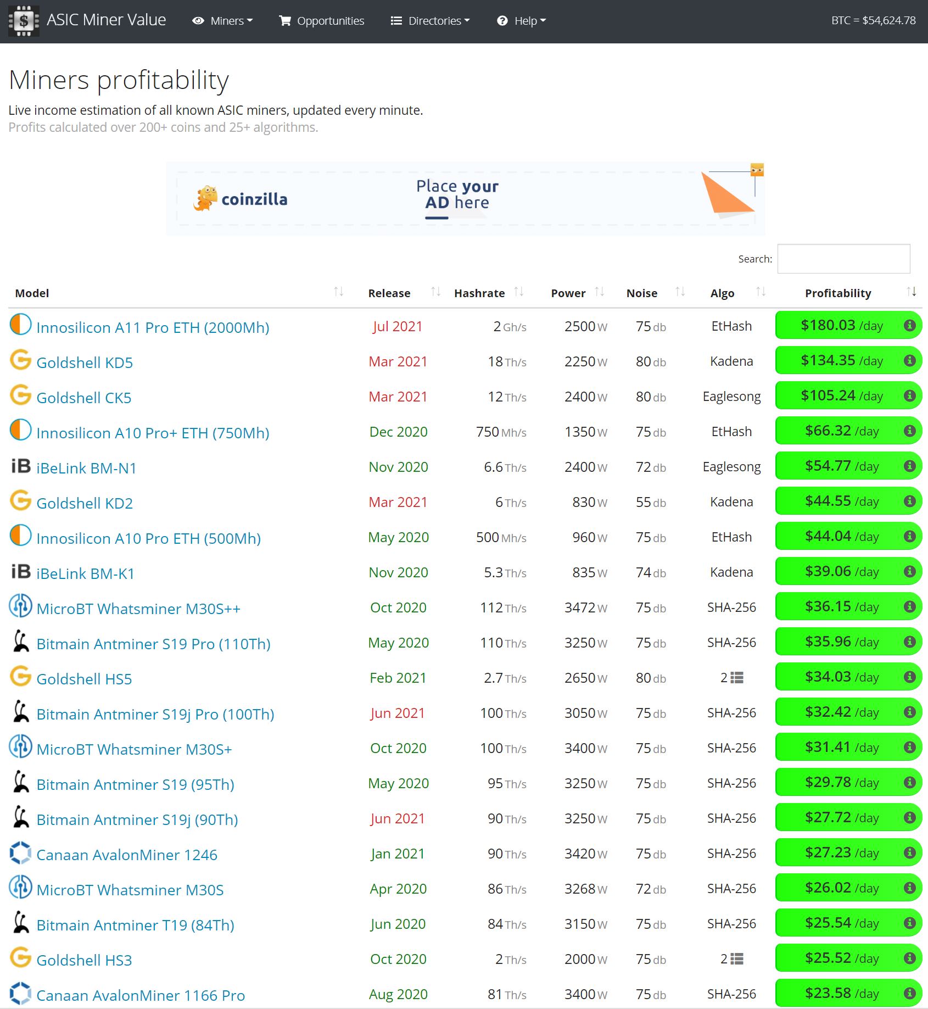Click the Canaan logo beside AvalonMiner 1246
This screenshot has height=1009, width=928.
point(21,852)
